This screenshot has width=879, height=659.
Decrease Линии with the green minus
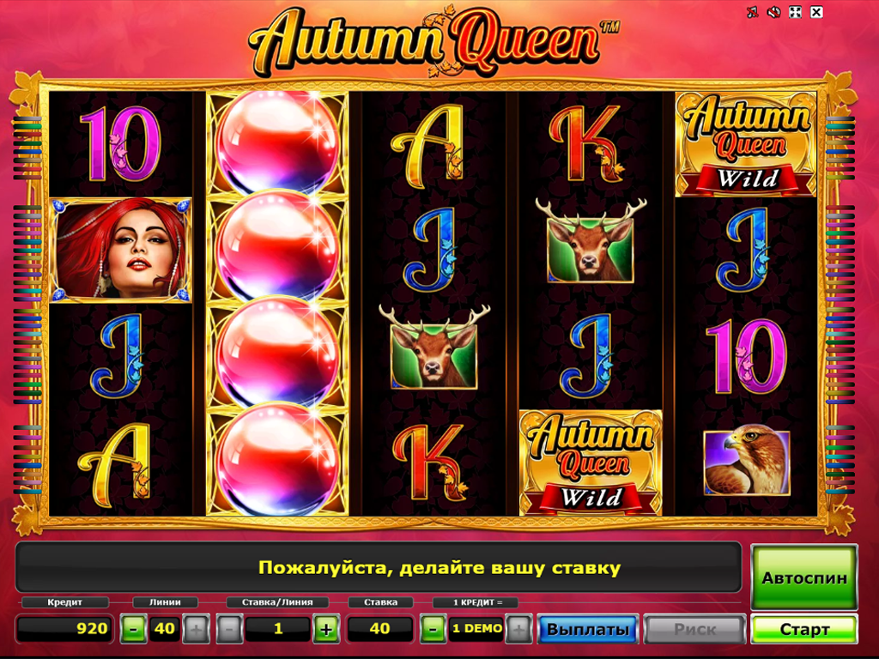(133, 629)
